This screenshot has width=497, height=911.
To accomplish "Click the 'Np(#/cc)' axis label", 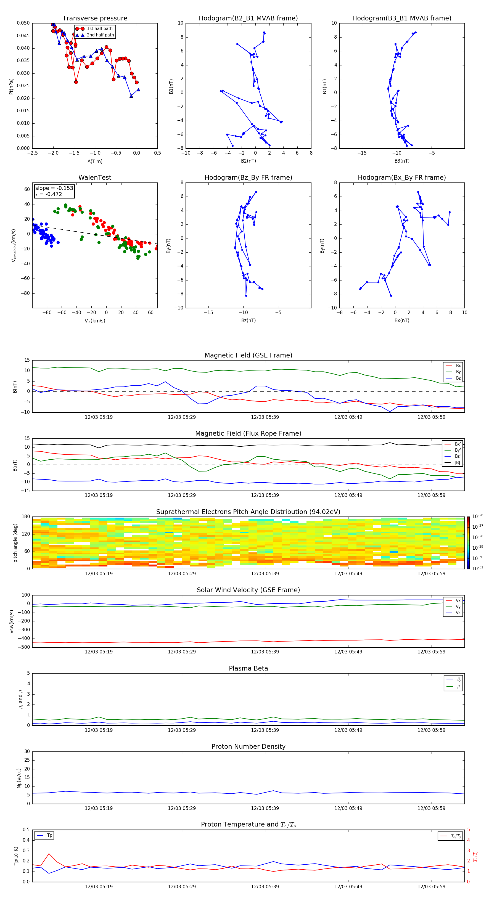I will pyautogui.click(x=19, y=778).
